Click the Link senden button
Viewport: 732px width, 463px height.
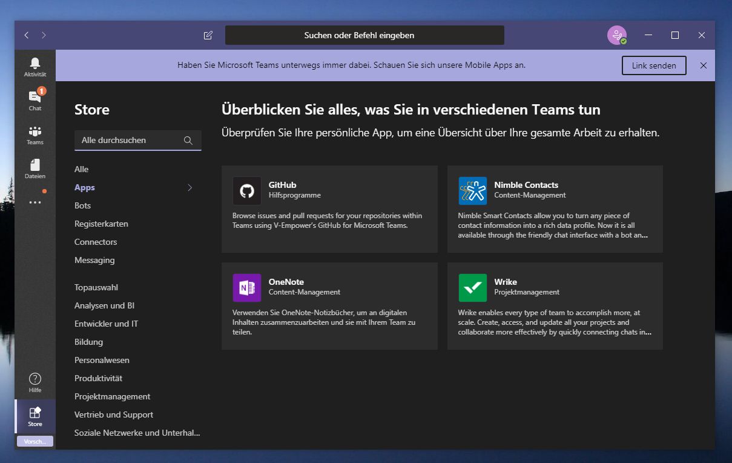pos(654,65)
